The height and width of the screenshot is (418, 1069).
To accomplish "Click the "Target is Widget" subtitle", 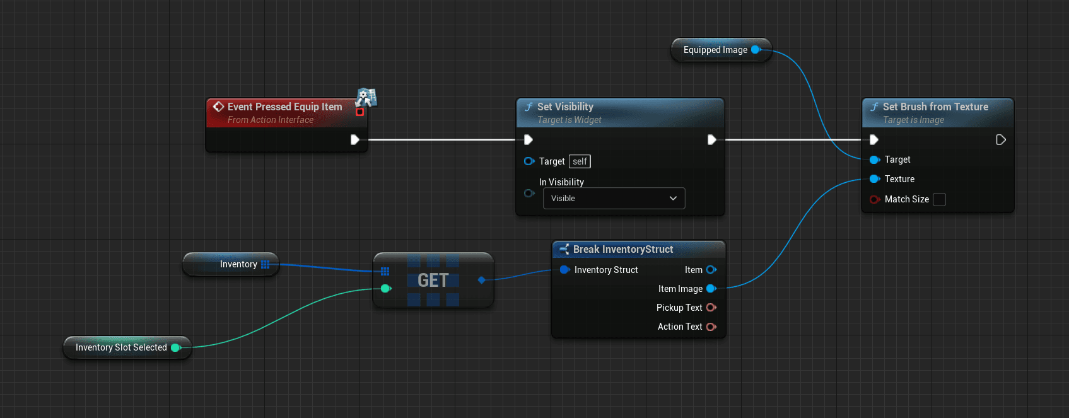I will pyautogui.click(x=569, y=120).
